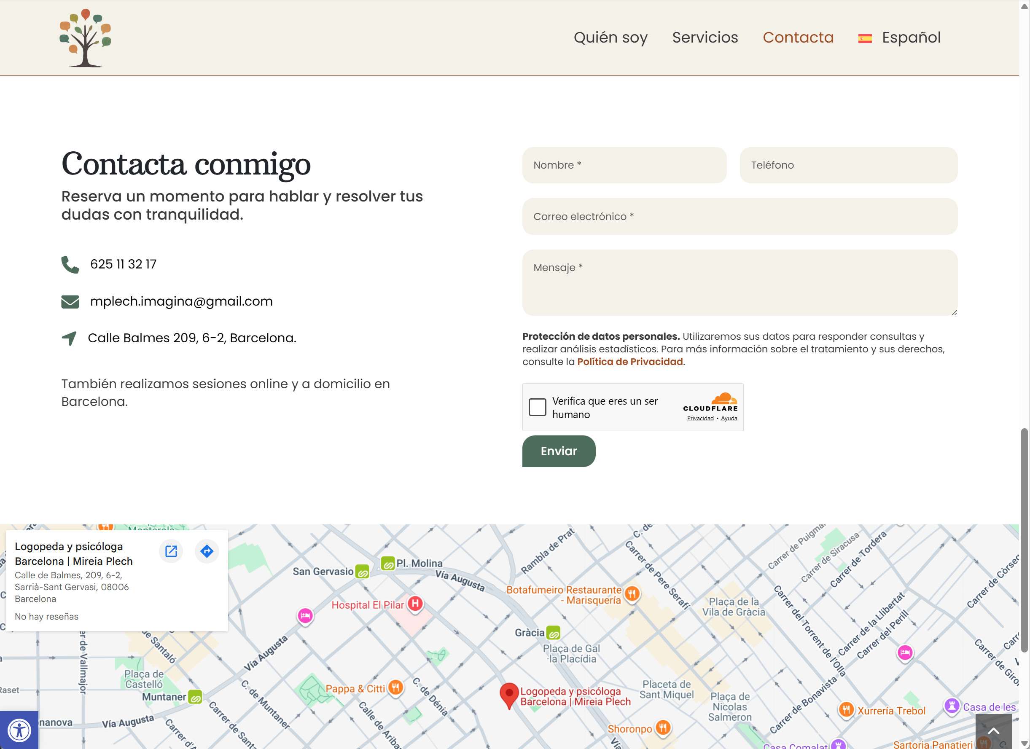Click the mplech.imagina@gmail.com email link
This screenshot has height=749, width=1030.
click(181, 301)
